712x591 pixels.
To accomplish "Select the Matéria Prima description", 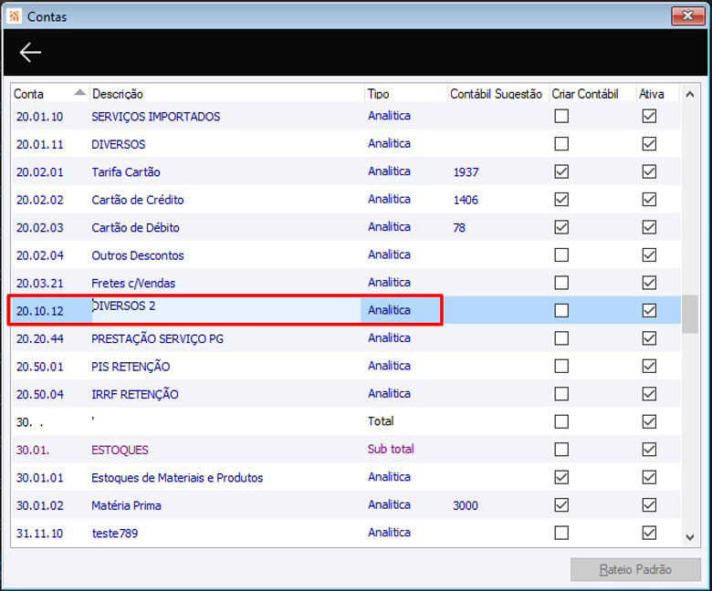I will [x=126, y=505].
